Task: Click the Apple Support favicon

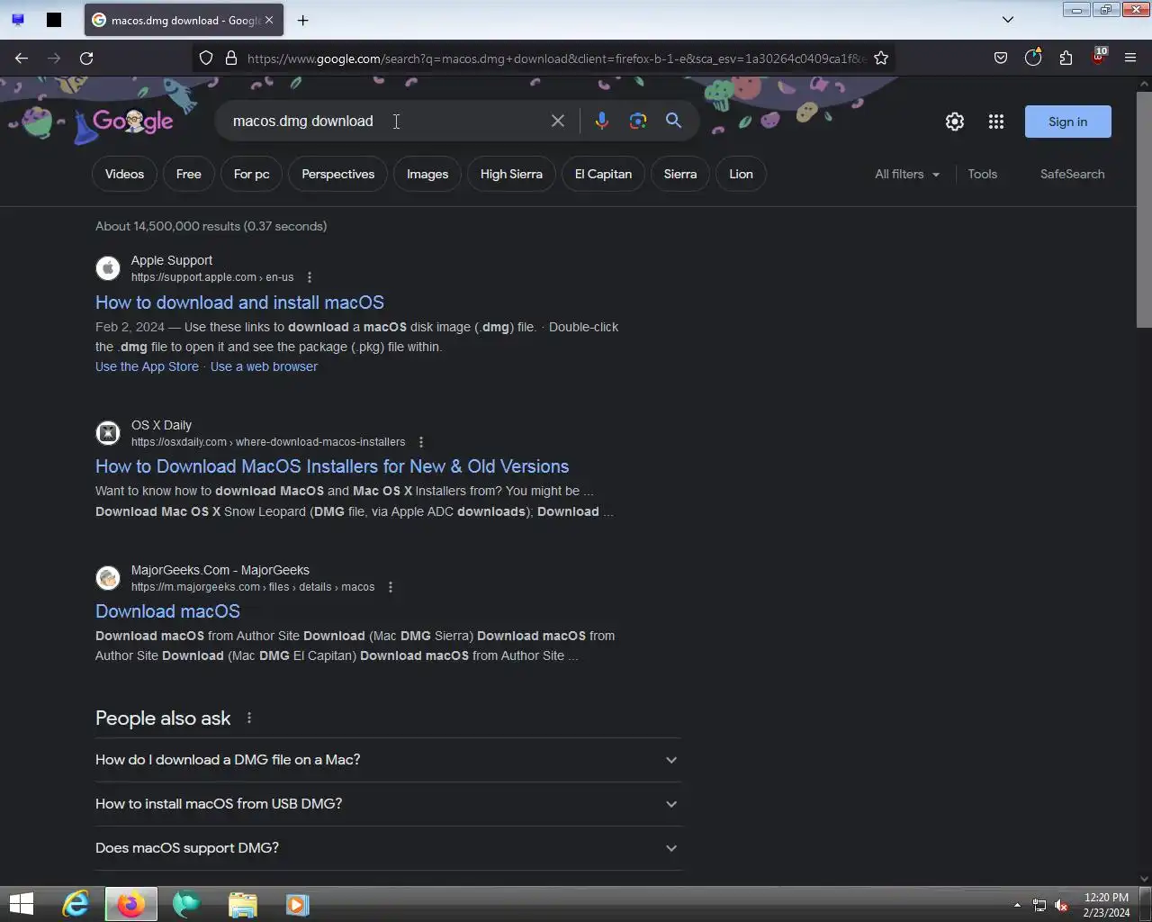Action: (x=108, y=268)
